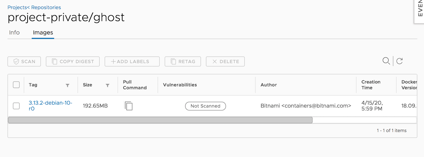Click the Add Labels button

[x=132, y=62]
